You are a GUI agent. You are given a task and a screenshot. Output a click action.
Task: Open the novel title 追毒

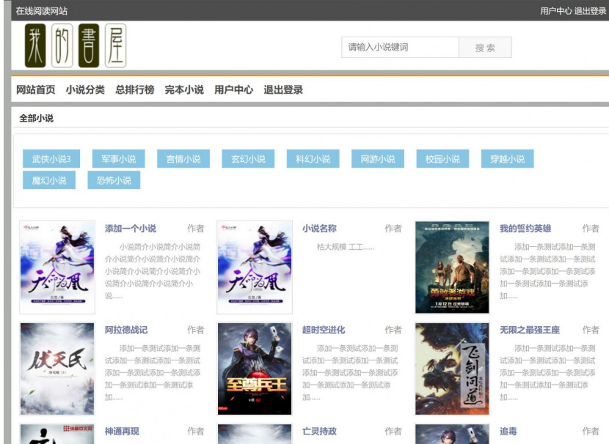508,432
